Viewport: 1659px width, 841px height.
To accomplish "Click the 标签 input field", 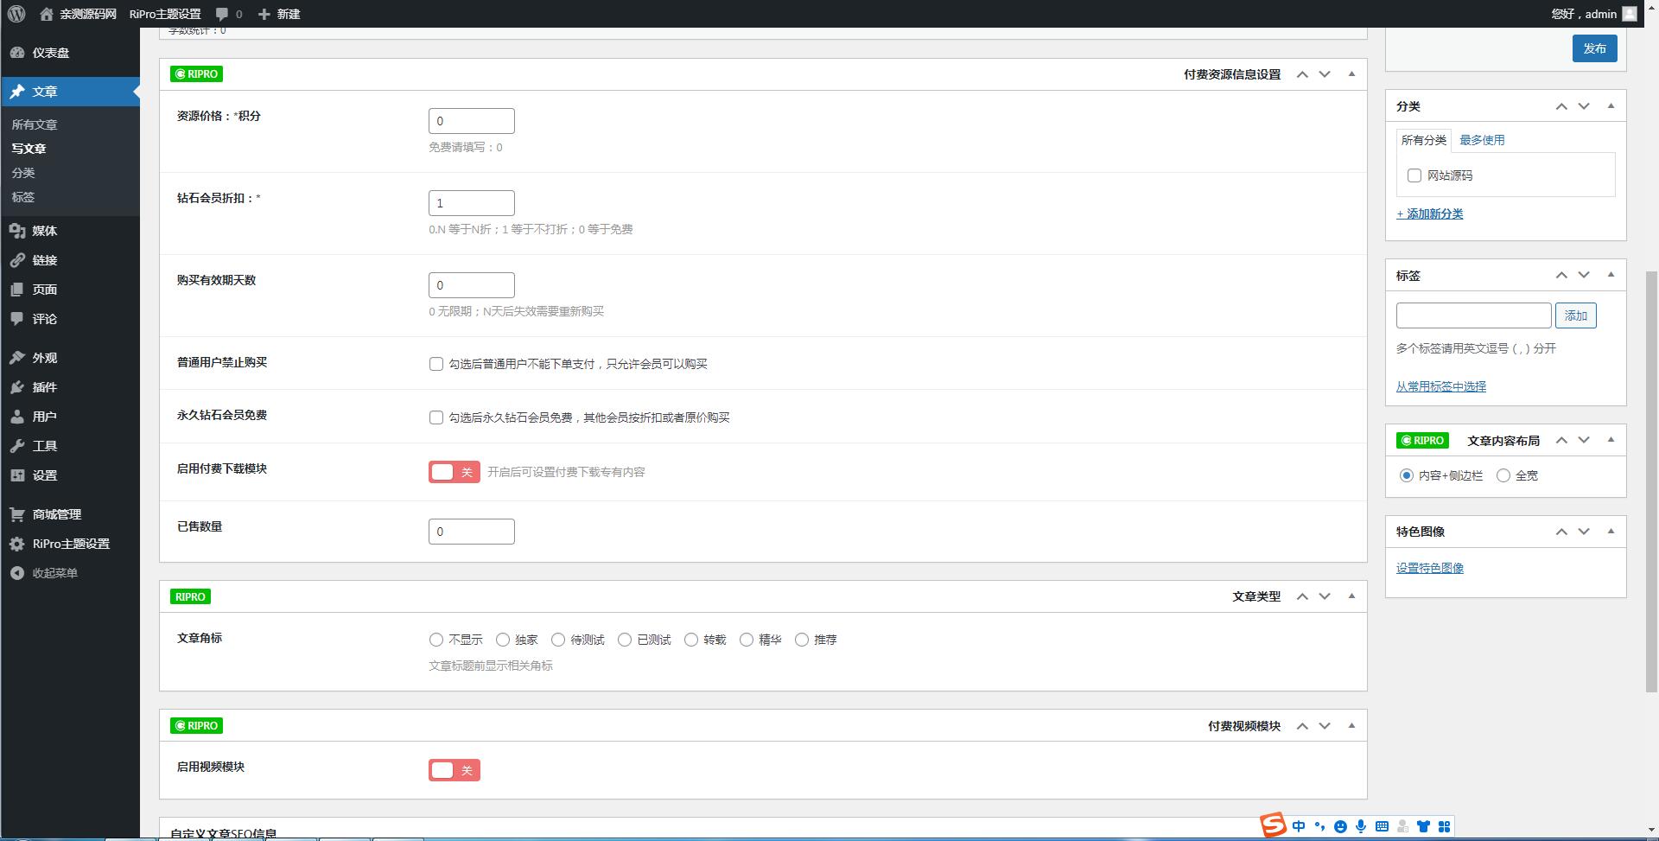I will (1472, 315).
